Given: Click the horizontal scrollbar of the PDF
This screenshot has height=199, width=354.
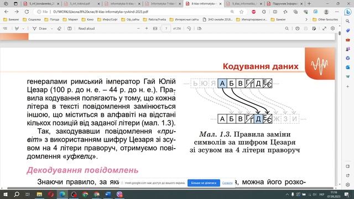Looking at the screenshot, I should coord(170,188).
